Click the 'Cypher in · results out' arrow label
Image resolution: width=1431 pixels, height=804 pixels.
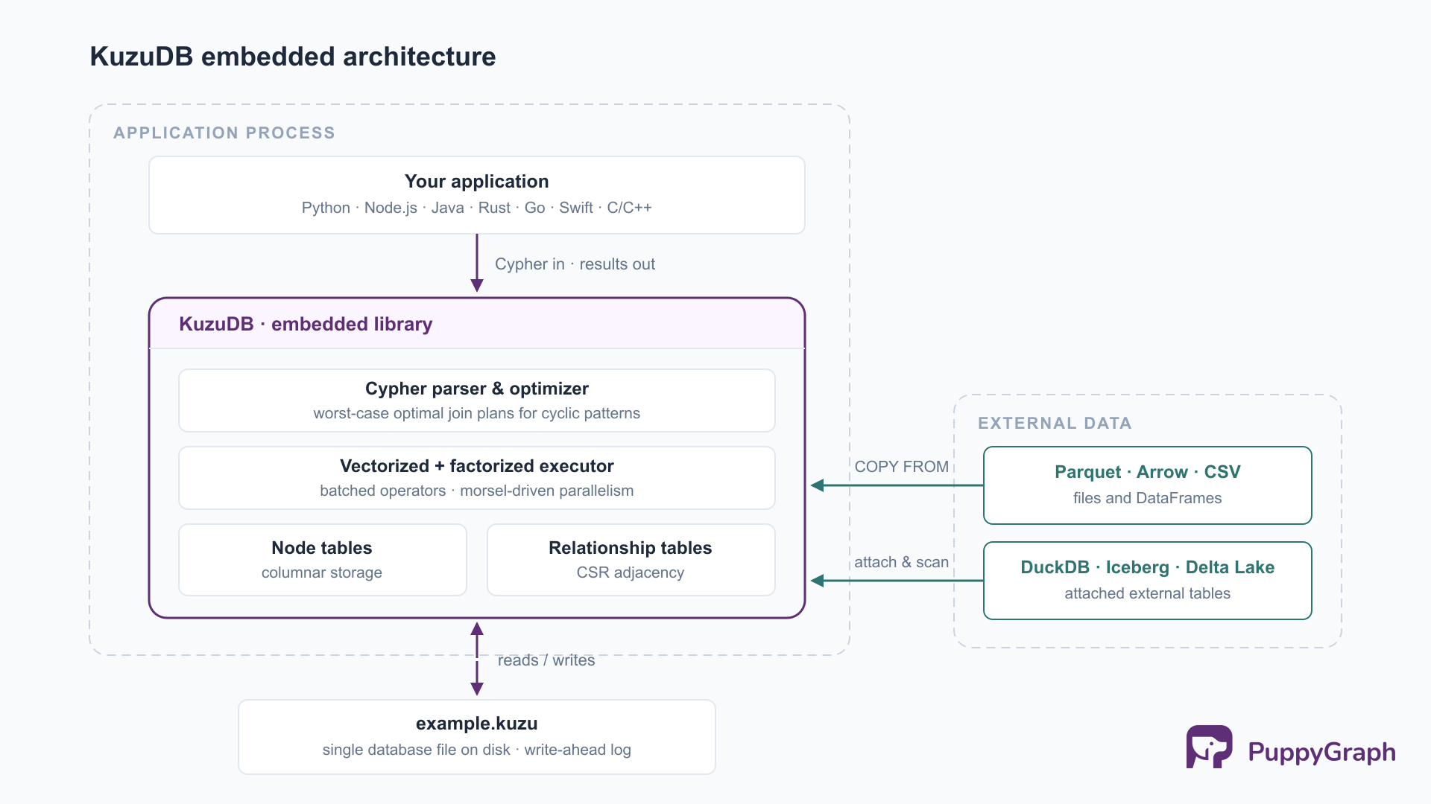point(575,264)
